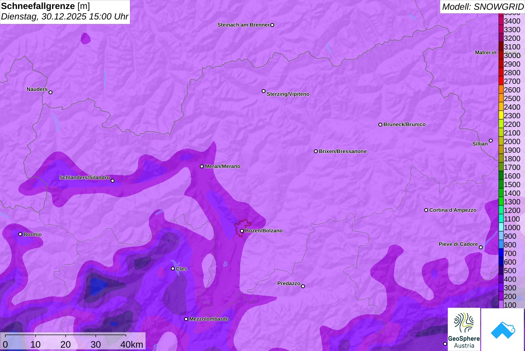The height and width of the screenshot is (351, 525).
Task: Click the Schneefallgrenze [m] title
Action: (x=45, y=6)
